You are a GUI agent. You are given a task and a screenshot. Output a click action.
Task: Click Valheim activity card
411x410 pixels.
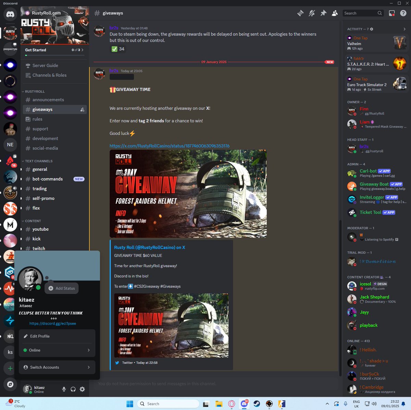click(x=377, y=43)
